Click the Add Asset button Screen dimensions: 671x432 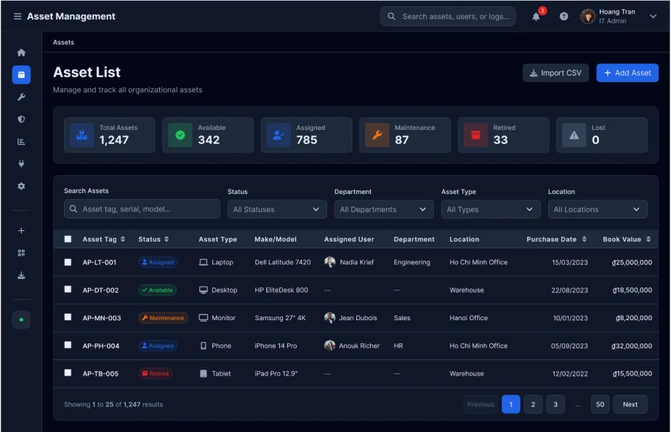[x=627, y=73]
